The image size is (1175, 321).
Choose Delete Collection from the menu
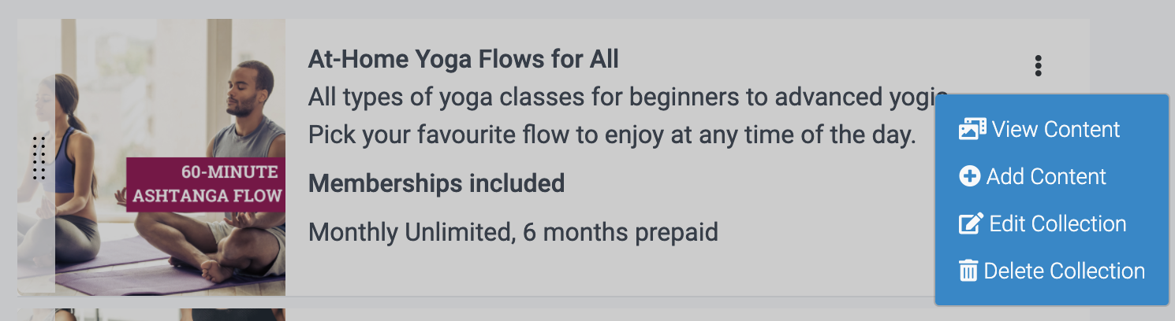point(1064,271)
